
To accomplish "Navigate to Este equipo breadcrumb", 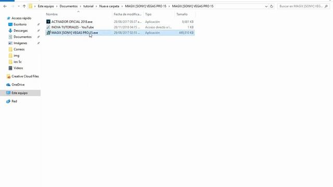I will click(46, 6).
